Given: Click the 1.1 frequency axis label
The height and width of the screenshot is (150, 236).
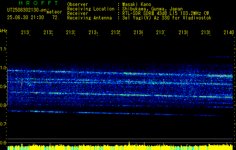Looking at the screenshot, I should pos(3,49).
